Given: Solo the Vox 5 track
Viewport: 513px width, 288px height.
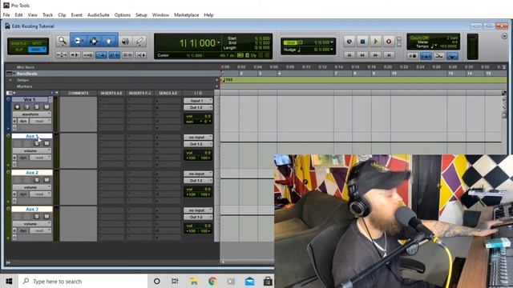Looking at the screenshot, I should [37, 106].
